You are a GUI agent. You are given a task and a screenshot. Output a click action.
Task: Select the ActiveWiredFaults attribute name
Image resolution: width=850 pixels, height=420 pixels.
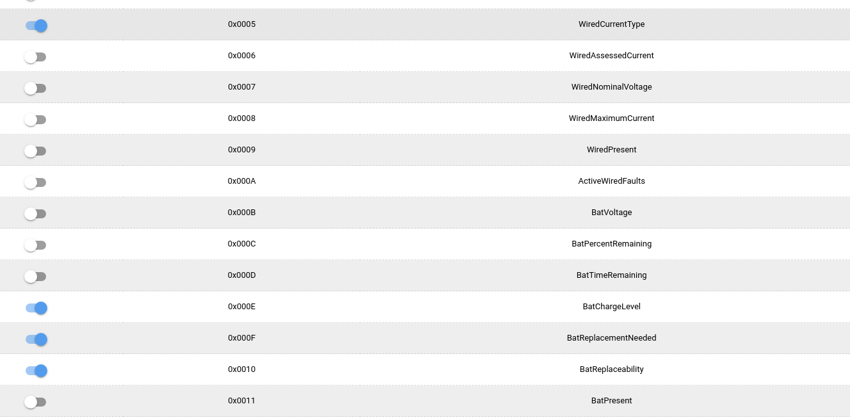point(611,181)
